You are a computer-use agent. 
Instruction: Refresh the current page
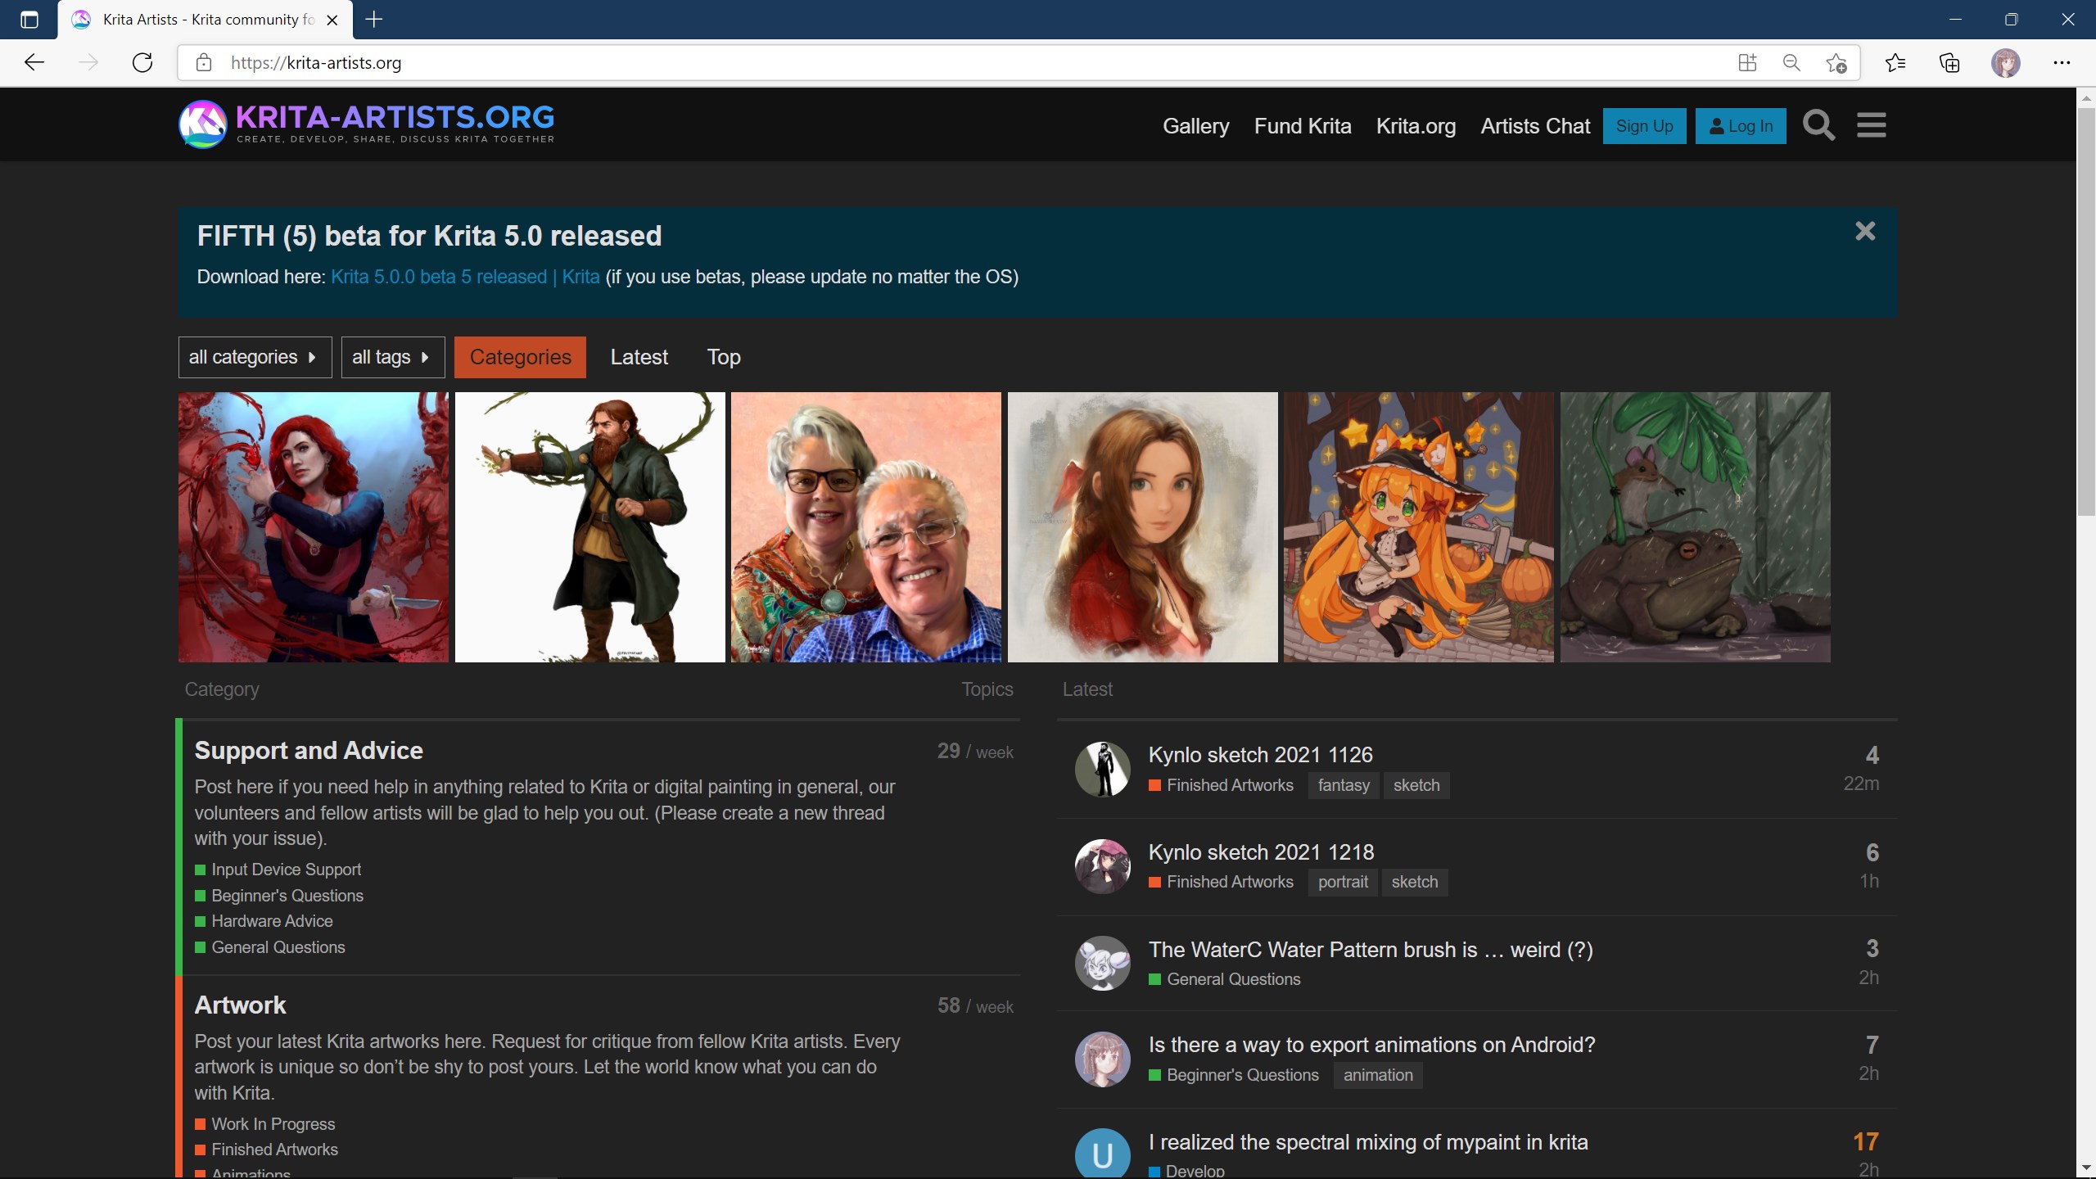coord(142,62)
